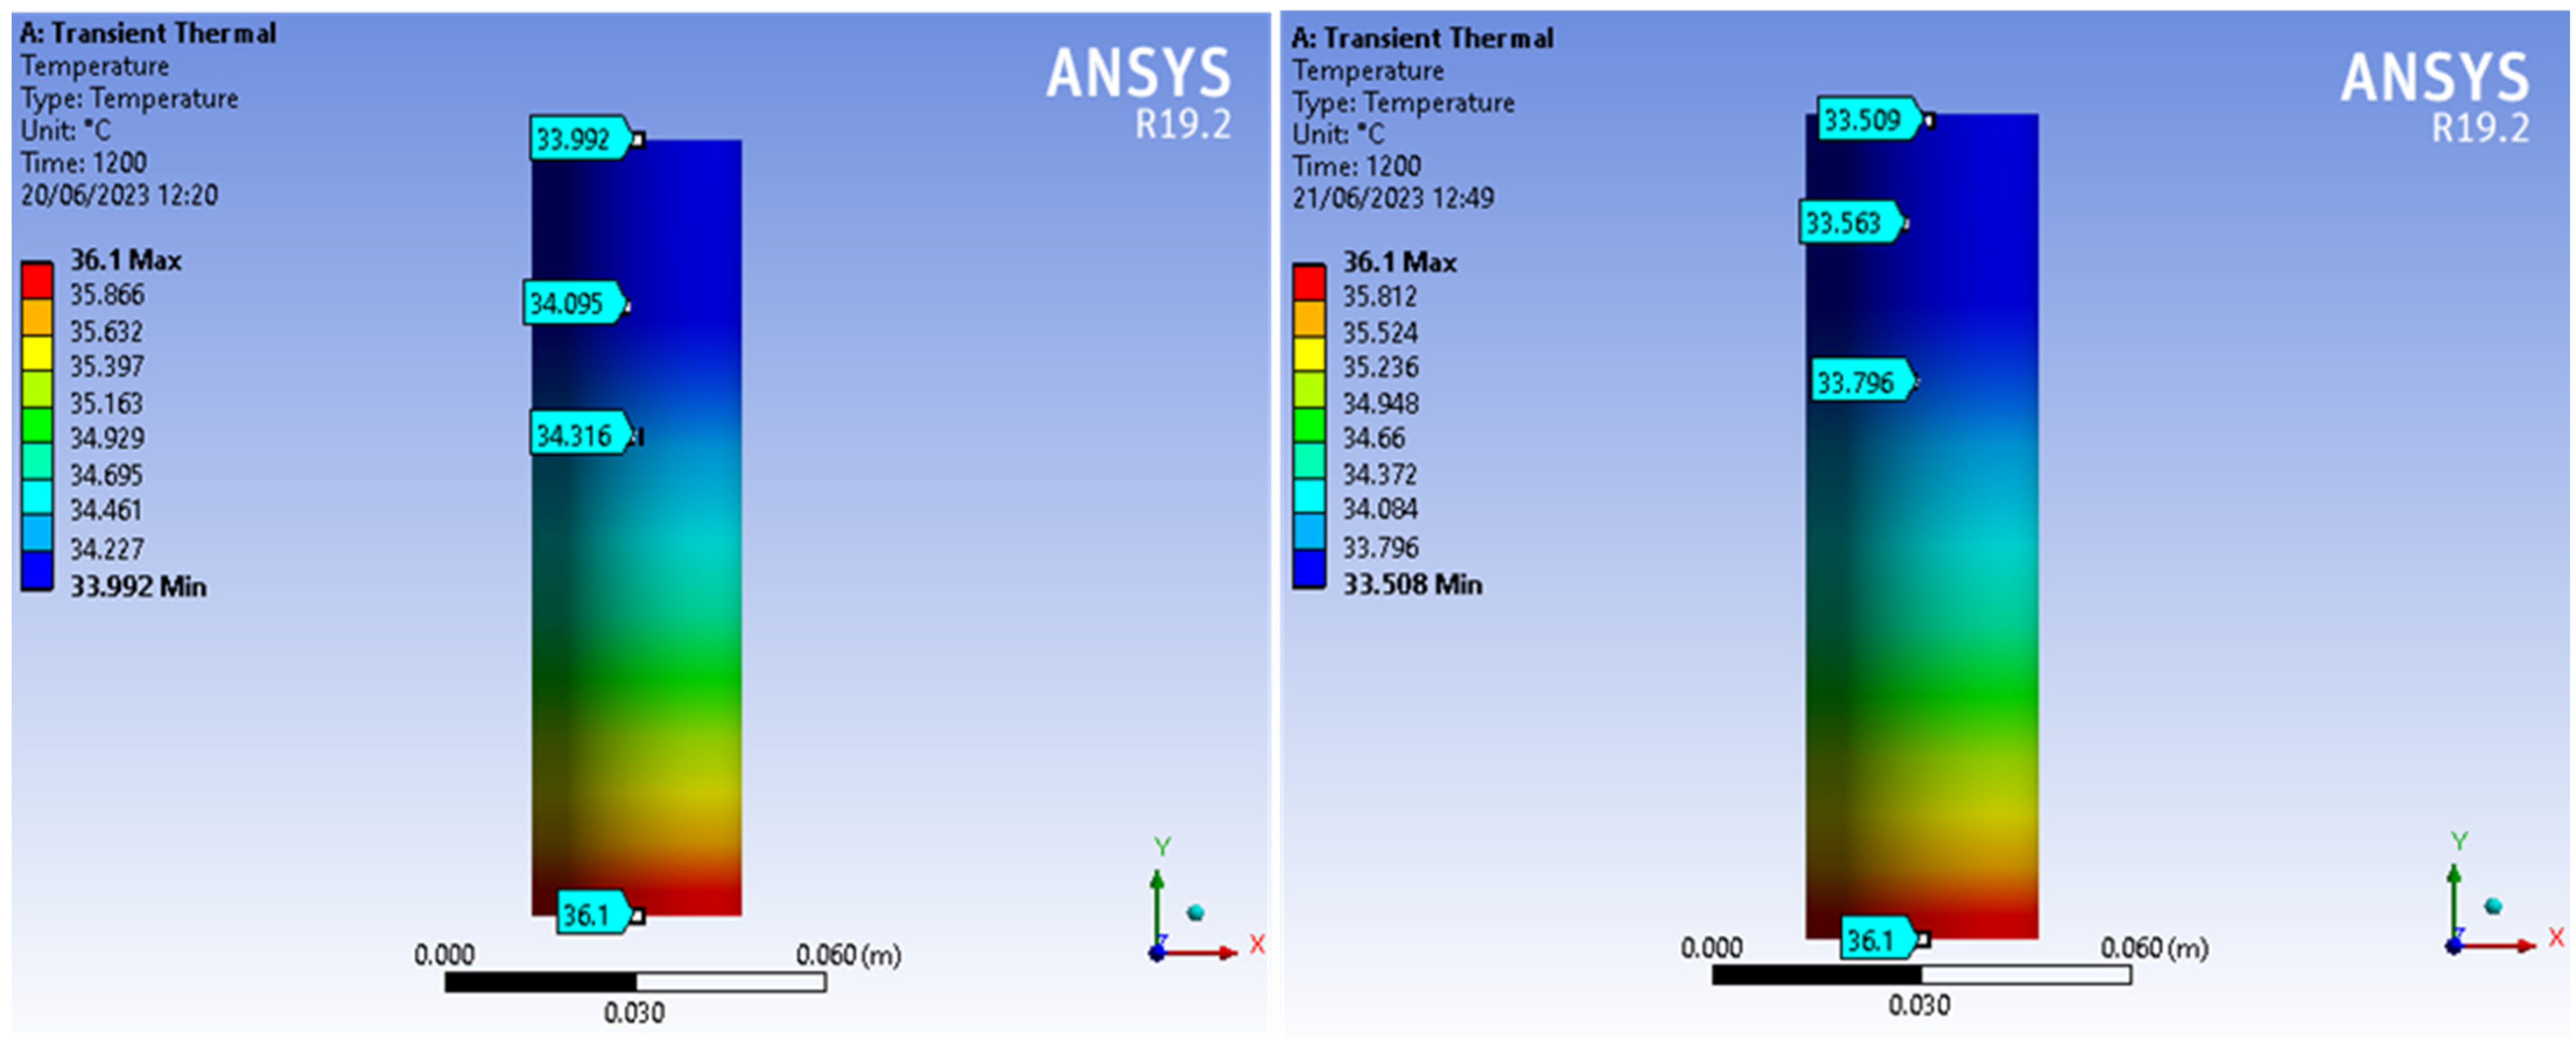This screenshot has height=1056, width=2576.
Task: Click red swatch in left legend
Action: pos(37,280)
